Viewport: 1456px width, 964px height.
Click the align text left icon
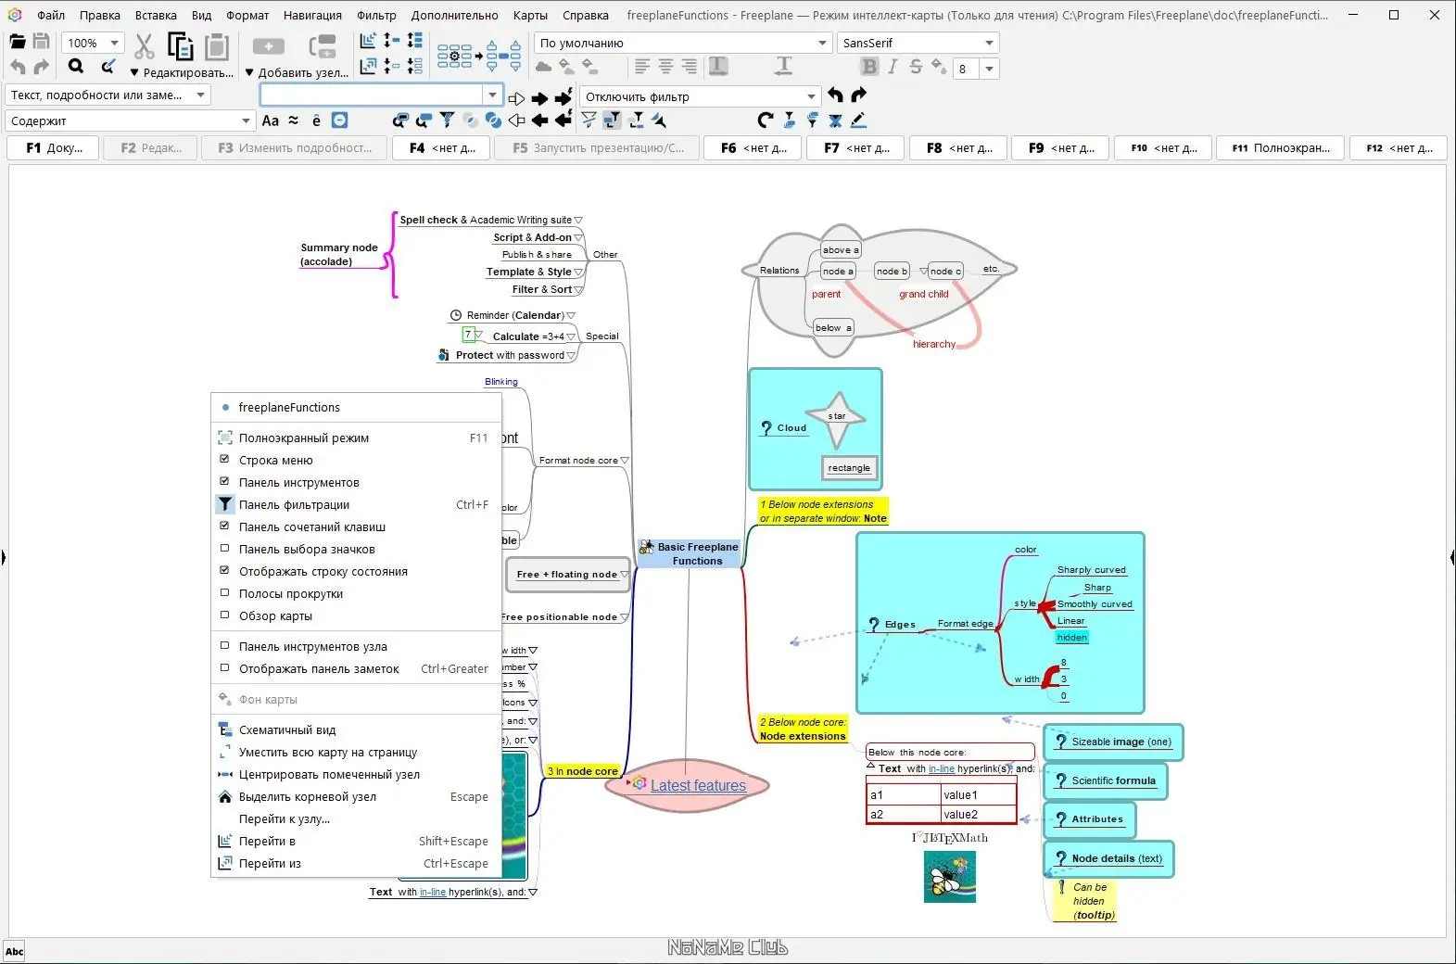[x=642, y=67]
